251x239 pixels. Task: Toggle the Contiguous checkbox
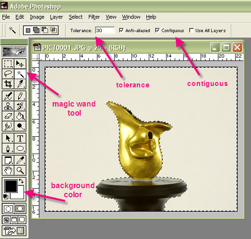tap(157, 30)
